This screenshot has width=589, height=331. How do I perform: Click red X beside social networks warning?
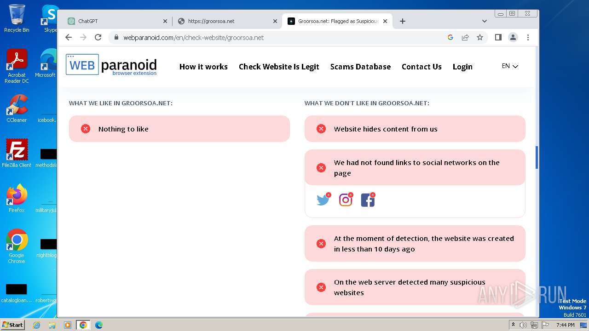[x=321, y=168]
